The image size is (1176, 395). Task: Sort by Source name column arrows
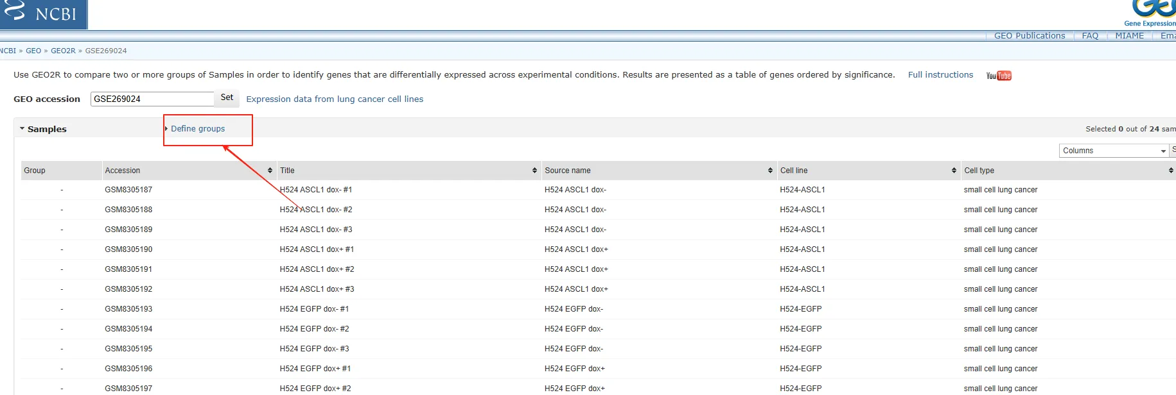point(770,171)
